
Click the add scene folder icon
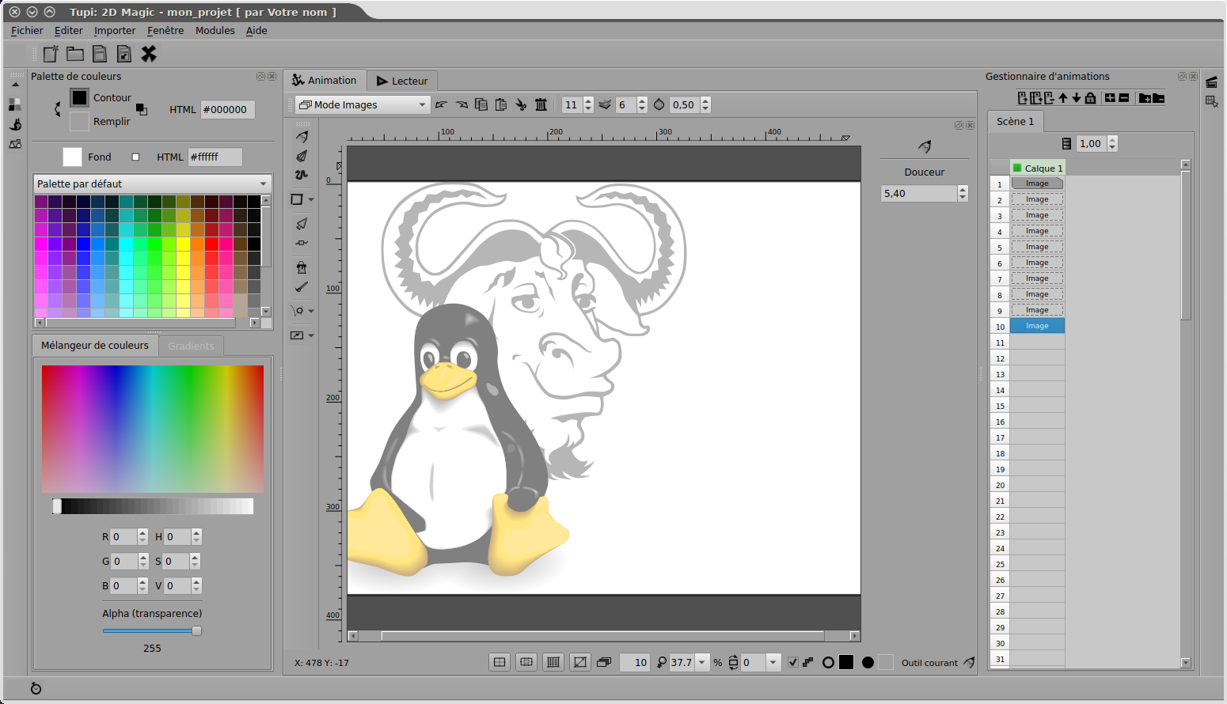click(x=1145, y=98)
